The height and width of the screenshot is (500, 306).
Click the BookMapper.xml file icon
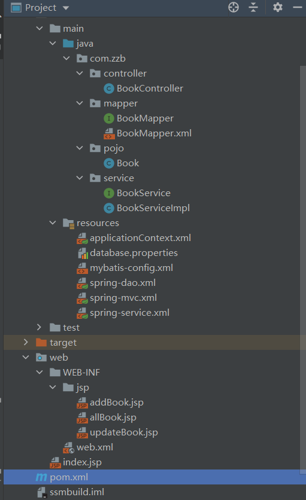pyautogui.click(x=109, y=133)
